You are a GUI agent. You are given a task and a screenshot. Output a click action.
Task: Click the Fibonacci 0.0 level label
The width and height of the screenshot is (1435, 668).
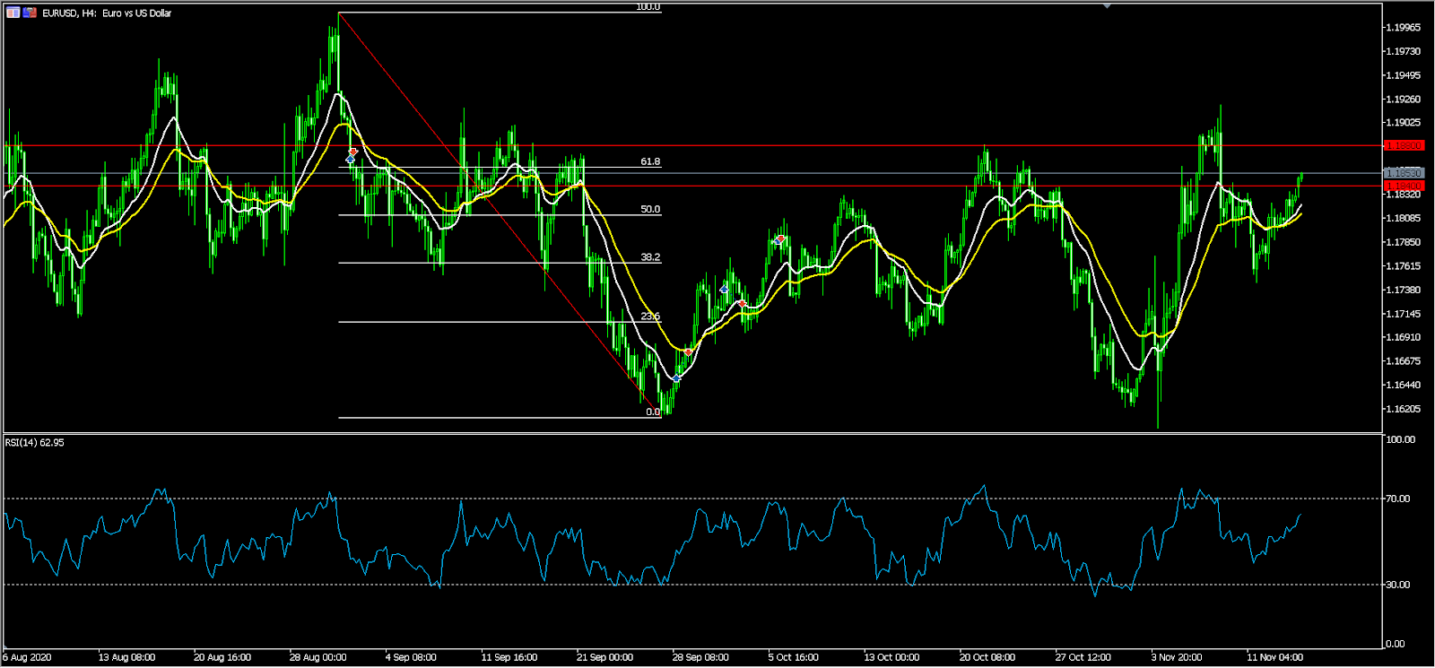coord(653,412)
